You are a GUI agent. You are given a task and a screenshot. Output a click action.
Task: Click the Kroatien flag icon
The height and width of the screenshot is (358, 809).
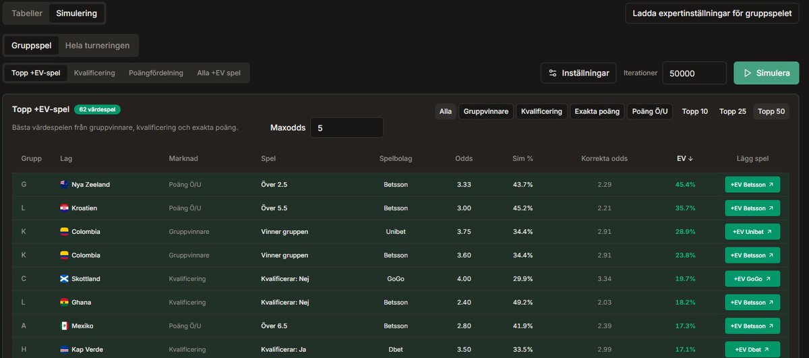coord(65,208)
